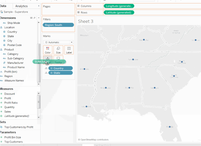Click the Longitude (generated) pill in Columns
201x146 pixels.
coord(119,6)
